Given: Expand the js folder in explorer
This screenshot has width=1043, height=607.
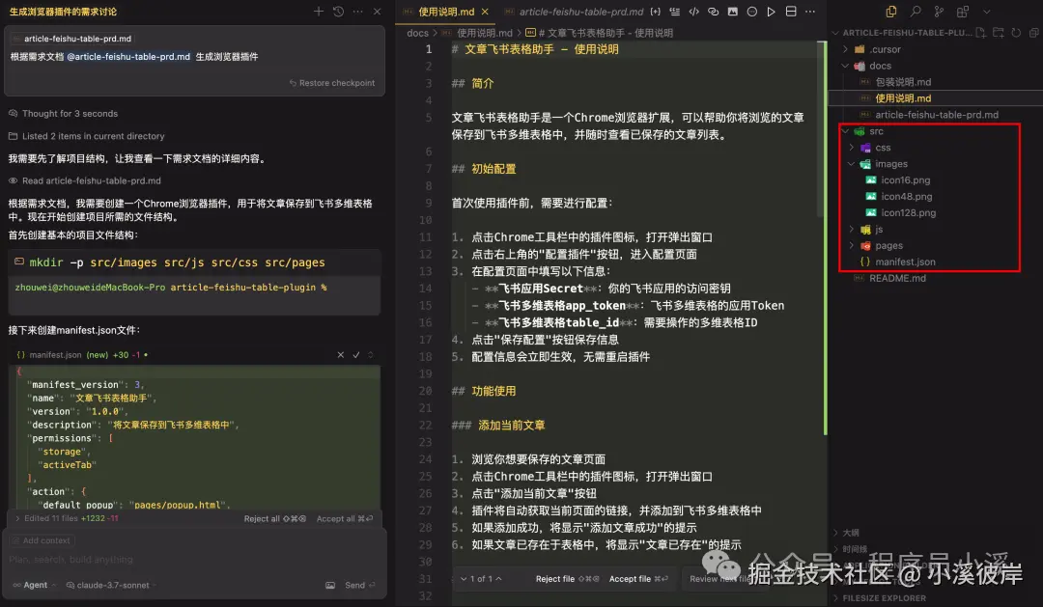Looking at the screenshot, I should pos(879,230).
